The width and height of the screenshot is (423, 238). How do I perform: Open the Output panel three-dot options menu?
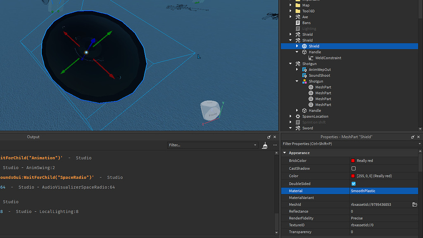point(275,145)
